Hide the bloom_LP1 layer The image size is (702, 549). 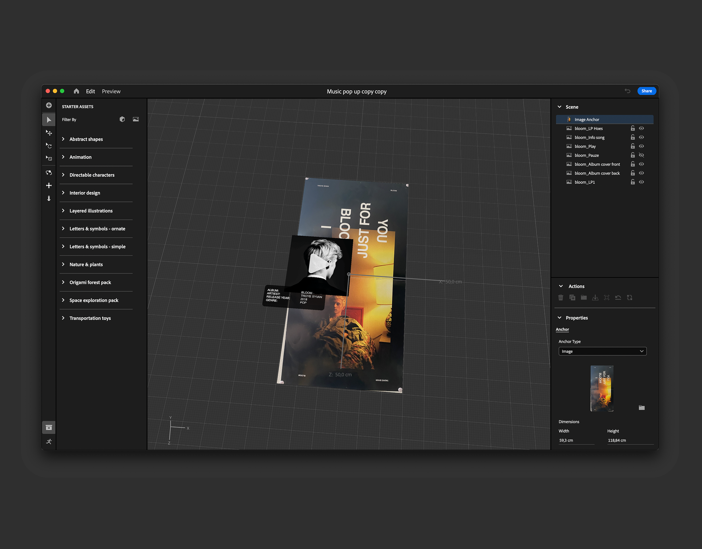pyautogui.click(x=641, y=182)
